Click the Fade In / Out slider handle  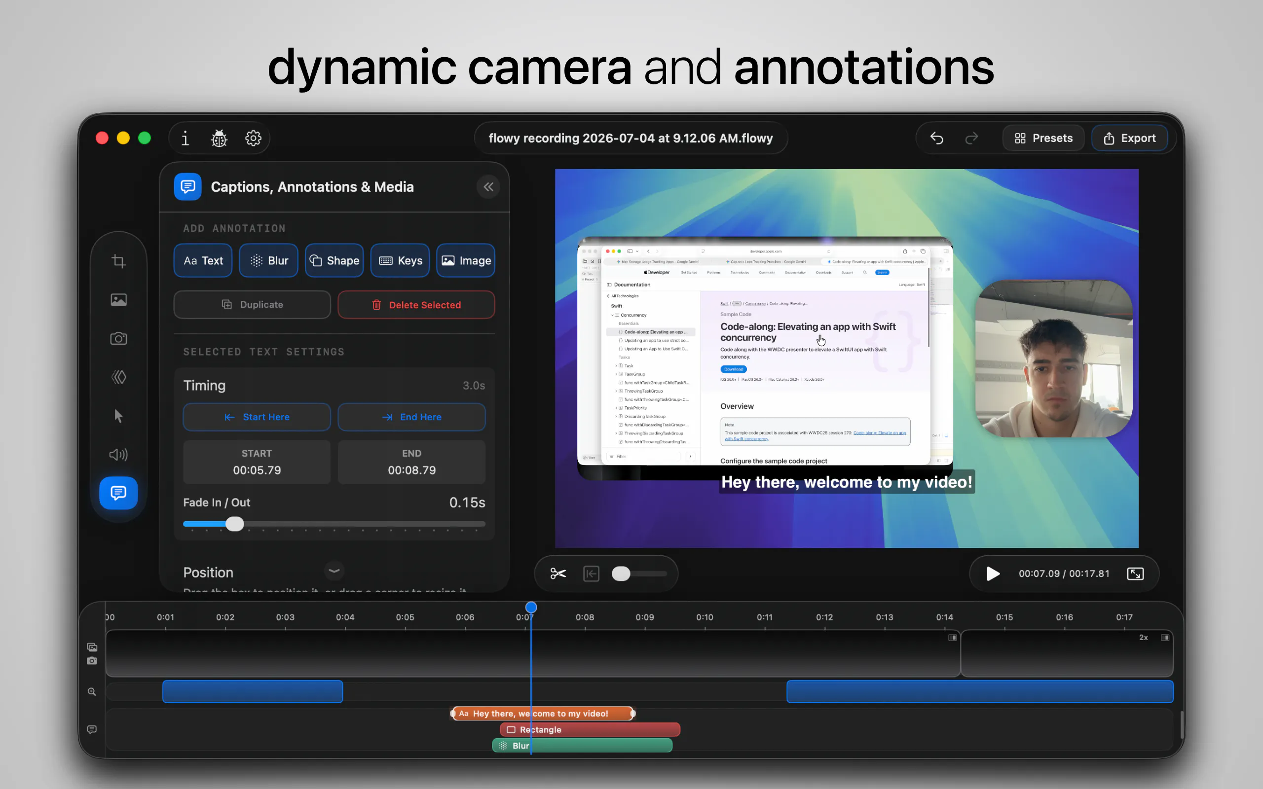pos(235,524)
